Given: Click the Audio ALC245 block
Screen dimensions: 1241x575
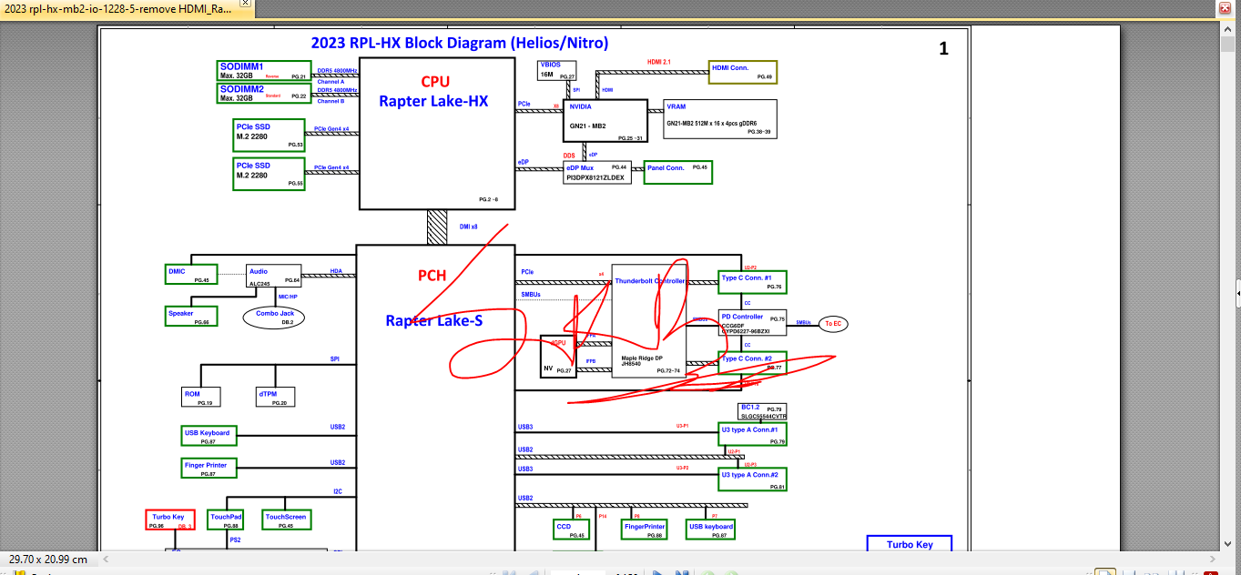Looking at the screenshot, I should (274, 277).
